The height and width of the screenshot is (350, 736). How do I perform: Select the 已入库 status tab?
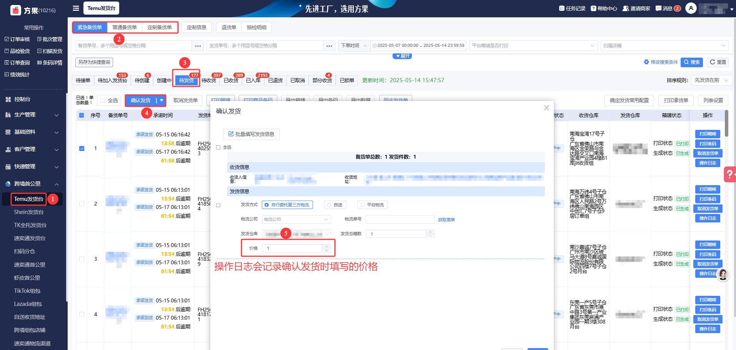(253, 80)
